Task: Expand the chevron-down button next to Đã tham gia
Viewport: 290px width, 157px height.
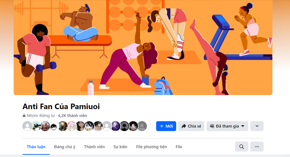Action: 257,126
